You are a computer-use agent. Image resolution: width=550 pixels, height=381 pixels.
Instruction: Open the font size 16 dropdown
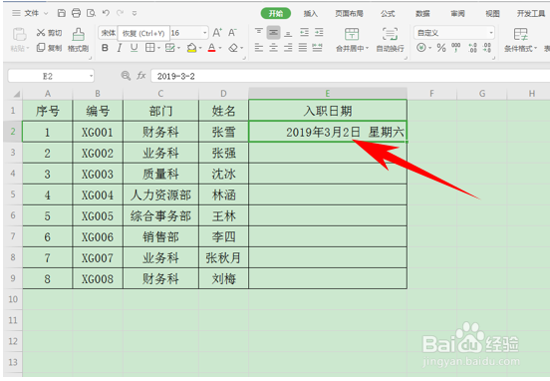[205, 33]
